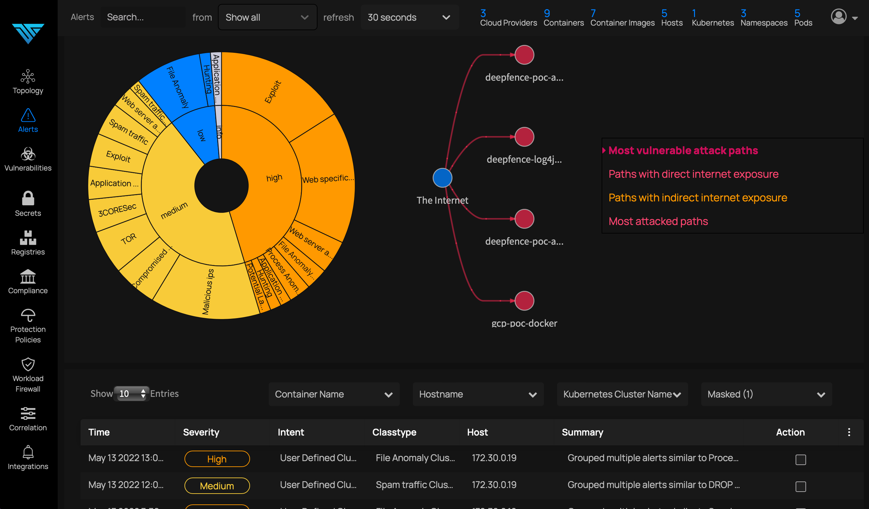Open the Integrations bell icon
The image size is (869, 509).
tap(28, 452)
